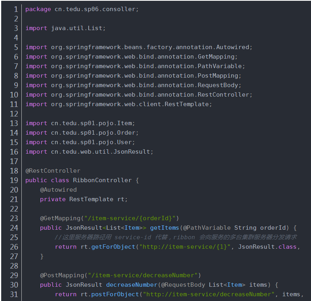Click line number 22 in the gutter

click(x=14, y=209)
